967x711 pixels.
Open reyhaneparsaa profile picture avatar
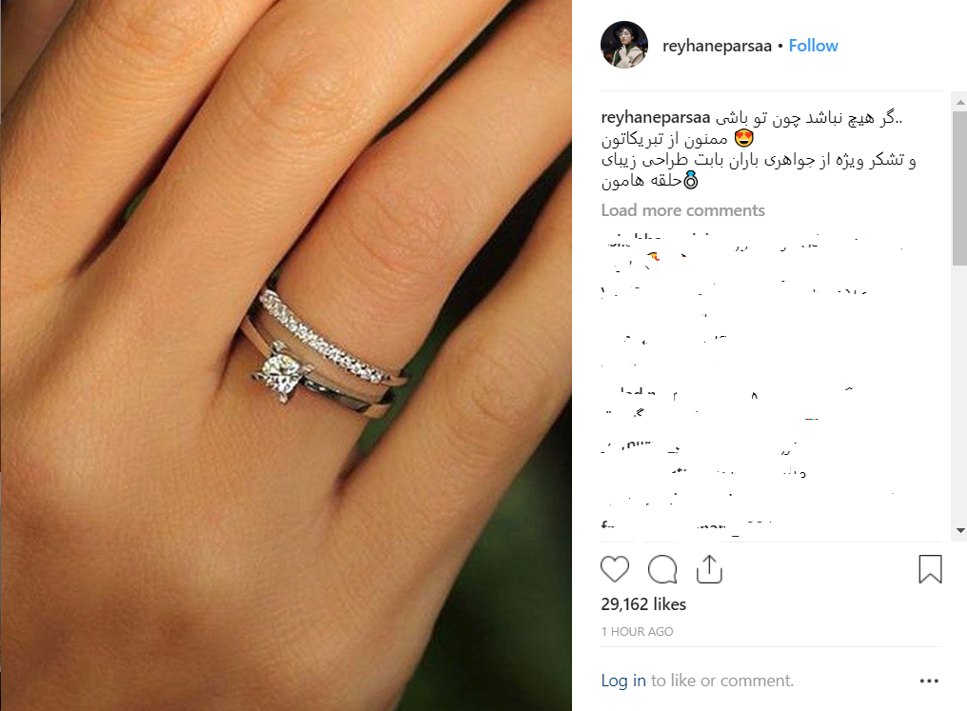(624, 45)
